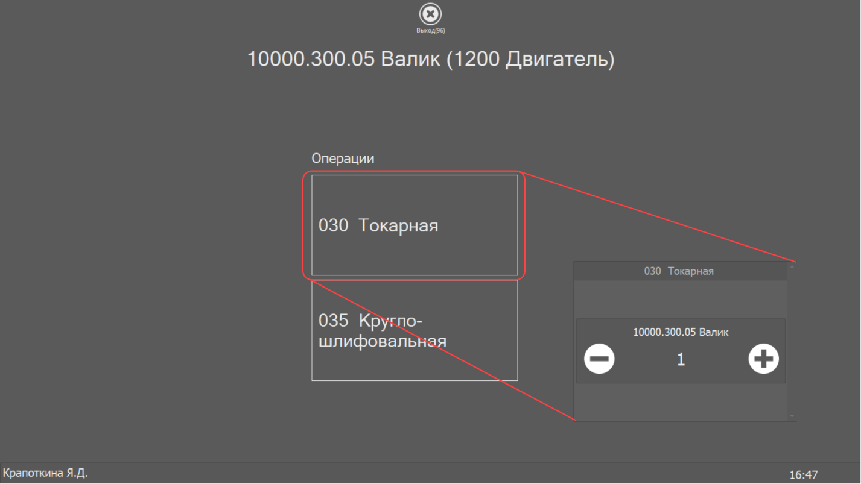Select the 10000.300.05 Валик item label
This screenshot has height=484, width=861.
[680, 332]
